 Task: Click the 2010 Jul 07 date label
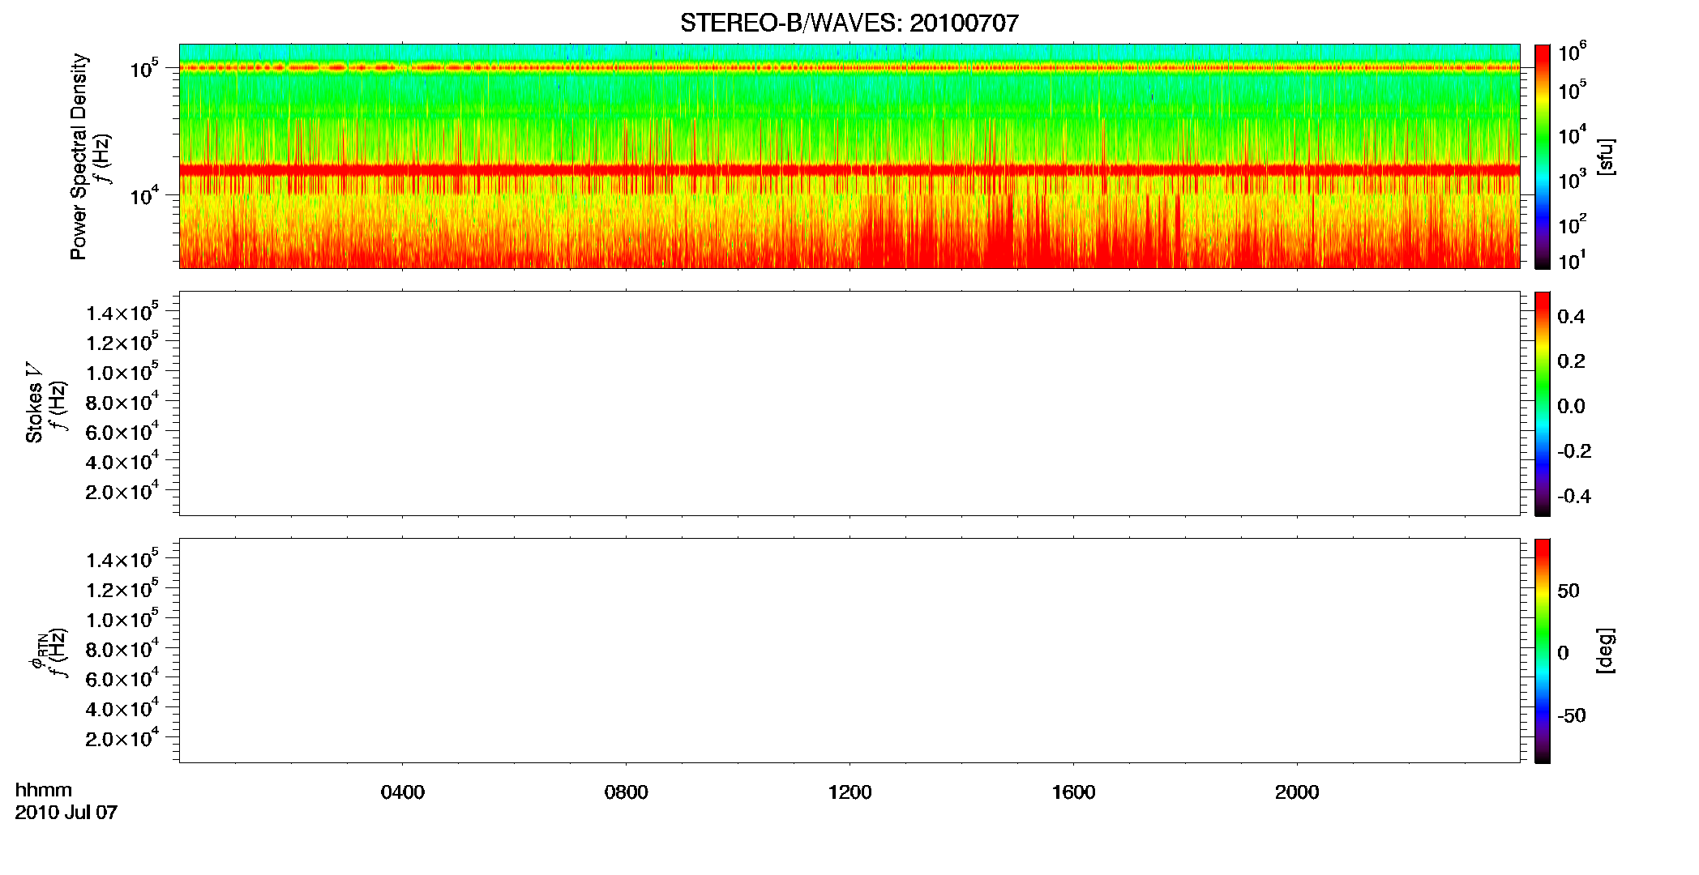(x=66, y=813)
